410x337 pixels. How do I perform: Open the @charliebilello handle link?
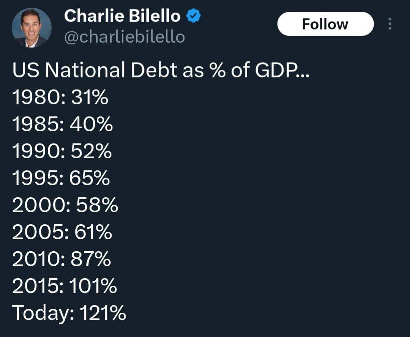pos(125,37)
